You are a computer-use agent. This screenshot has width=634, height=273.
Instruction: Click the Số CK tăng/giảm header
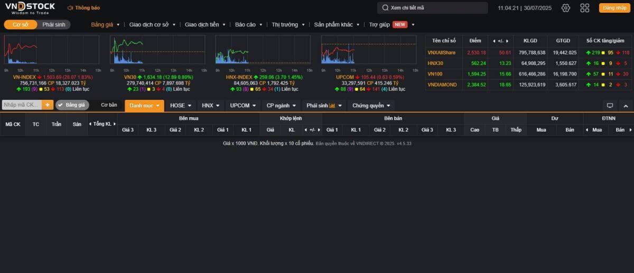(x=605, y=41)
